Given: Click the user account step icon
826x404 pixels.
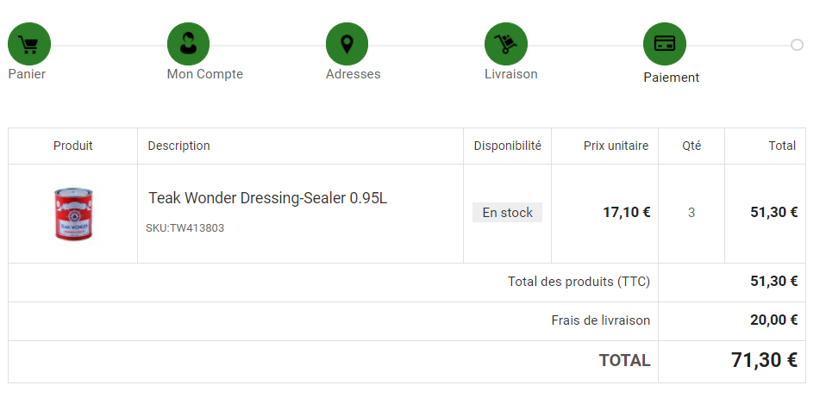Looking at the screenshot, I should [188, 44].
